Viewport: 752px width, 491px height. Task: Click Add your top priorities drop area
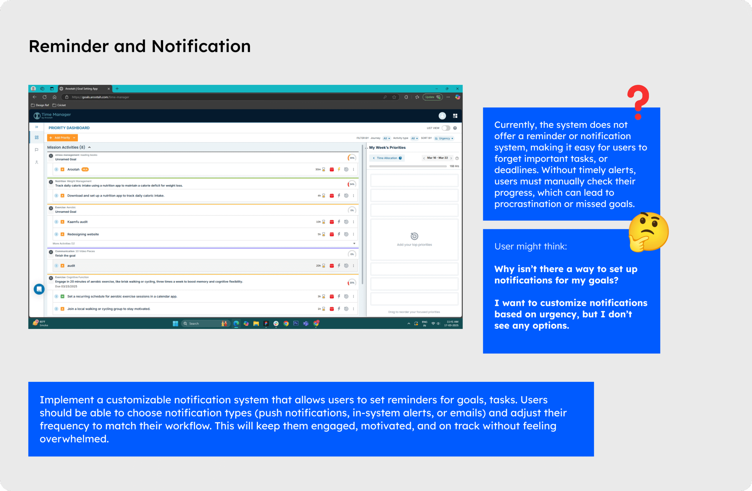(x=414, y=240)
